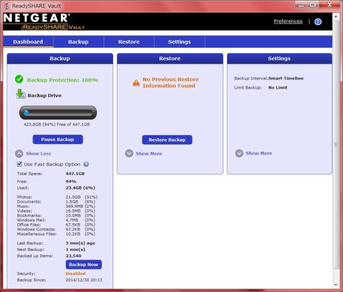
Task: Start backup with Backup Now button
Action: click(x=83, y=264)
